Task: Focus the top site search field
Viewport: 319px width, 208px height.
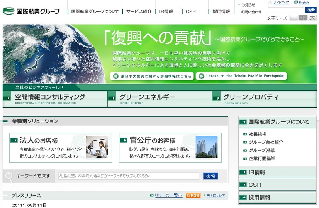Action: pos(286,10)
